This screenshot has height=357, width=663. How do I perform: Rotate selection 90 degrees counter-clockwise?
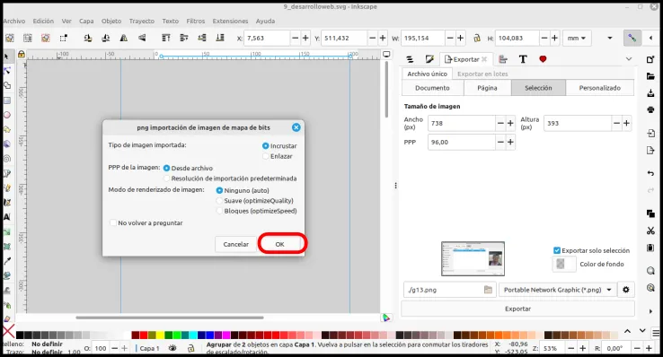pos(87,38)
